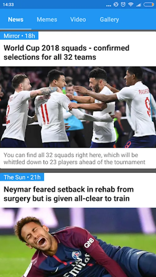Tap The Sun 21h source label
156x277 pixels.
click(x=22, y=177)
